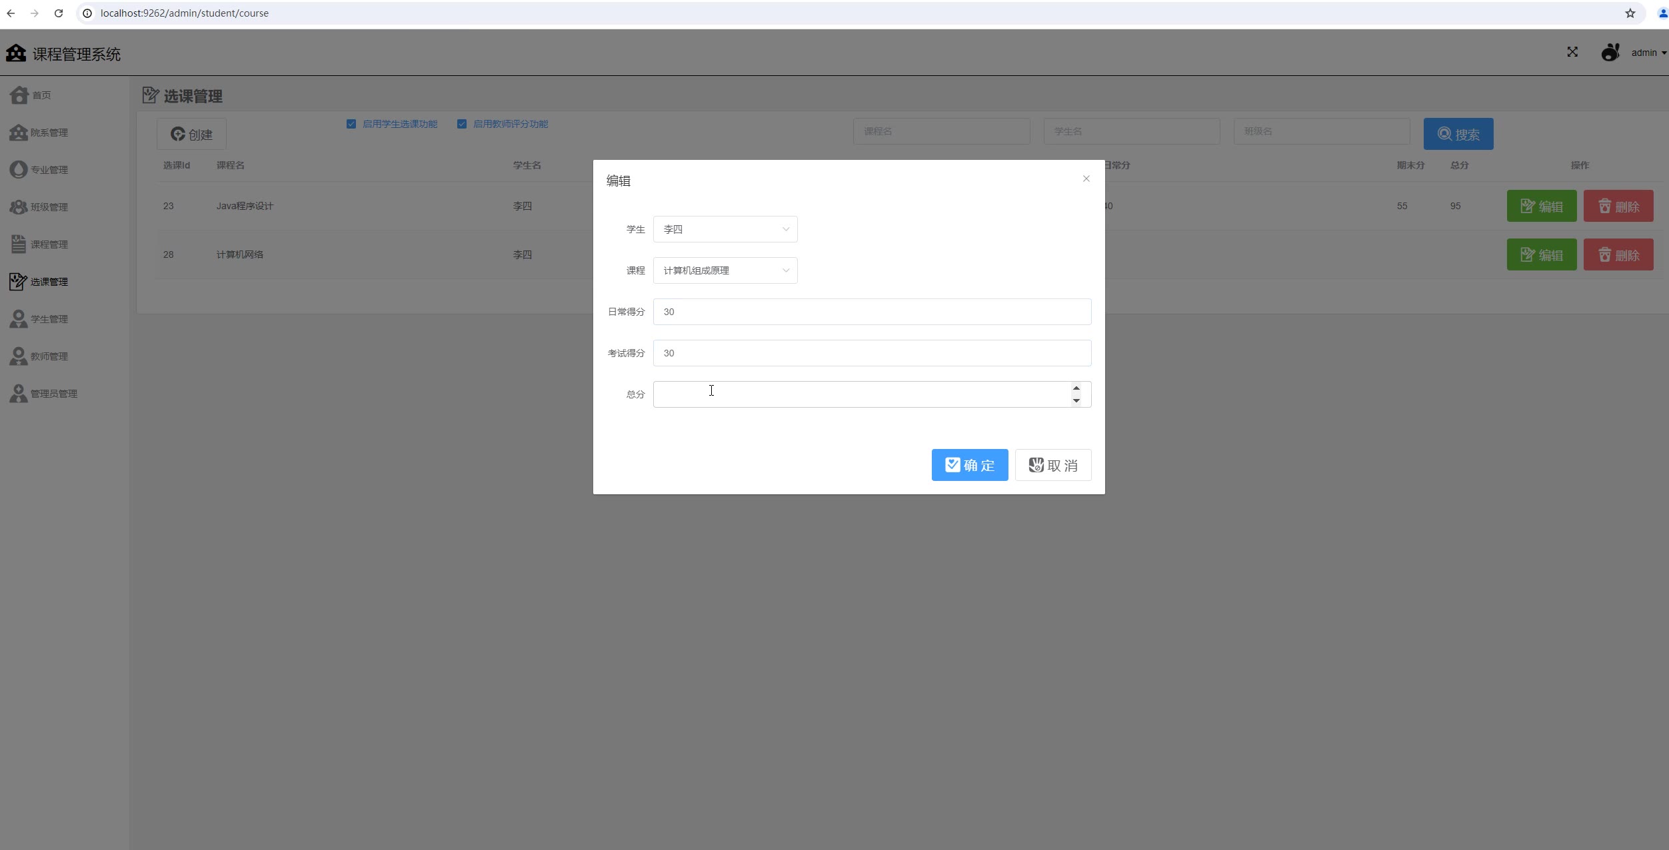Click the admin avatar icon
1669x850 pixels.
pyautogui.click(x=1610, y=52)
